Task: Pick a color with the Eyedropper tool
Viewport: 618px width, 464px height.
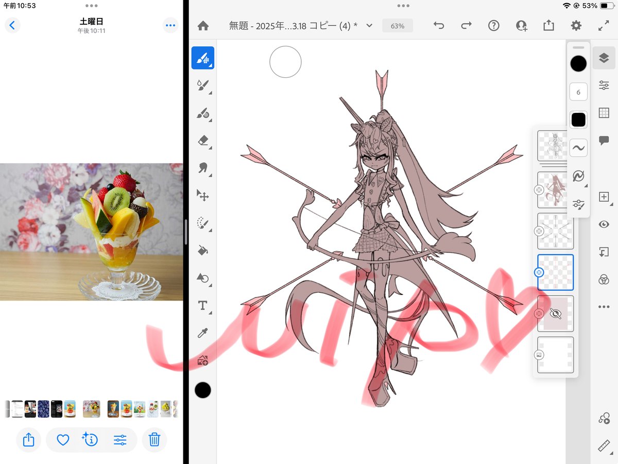Action: tap(203, 334)
